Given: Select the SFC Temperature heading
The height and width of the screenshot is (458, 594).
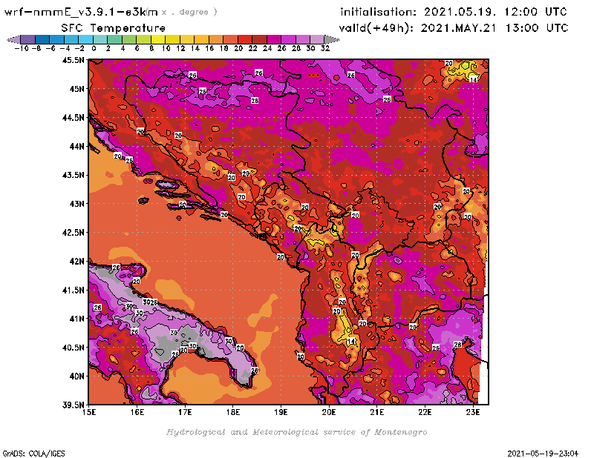Looking at the screenshot, I should pos(114,28).
